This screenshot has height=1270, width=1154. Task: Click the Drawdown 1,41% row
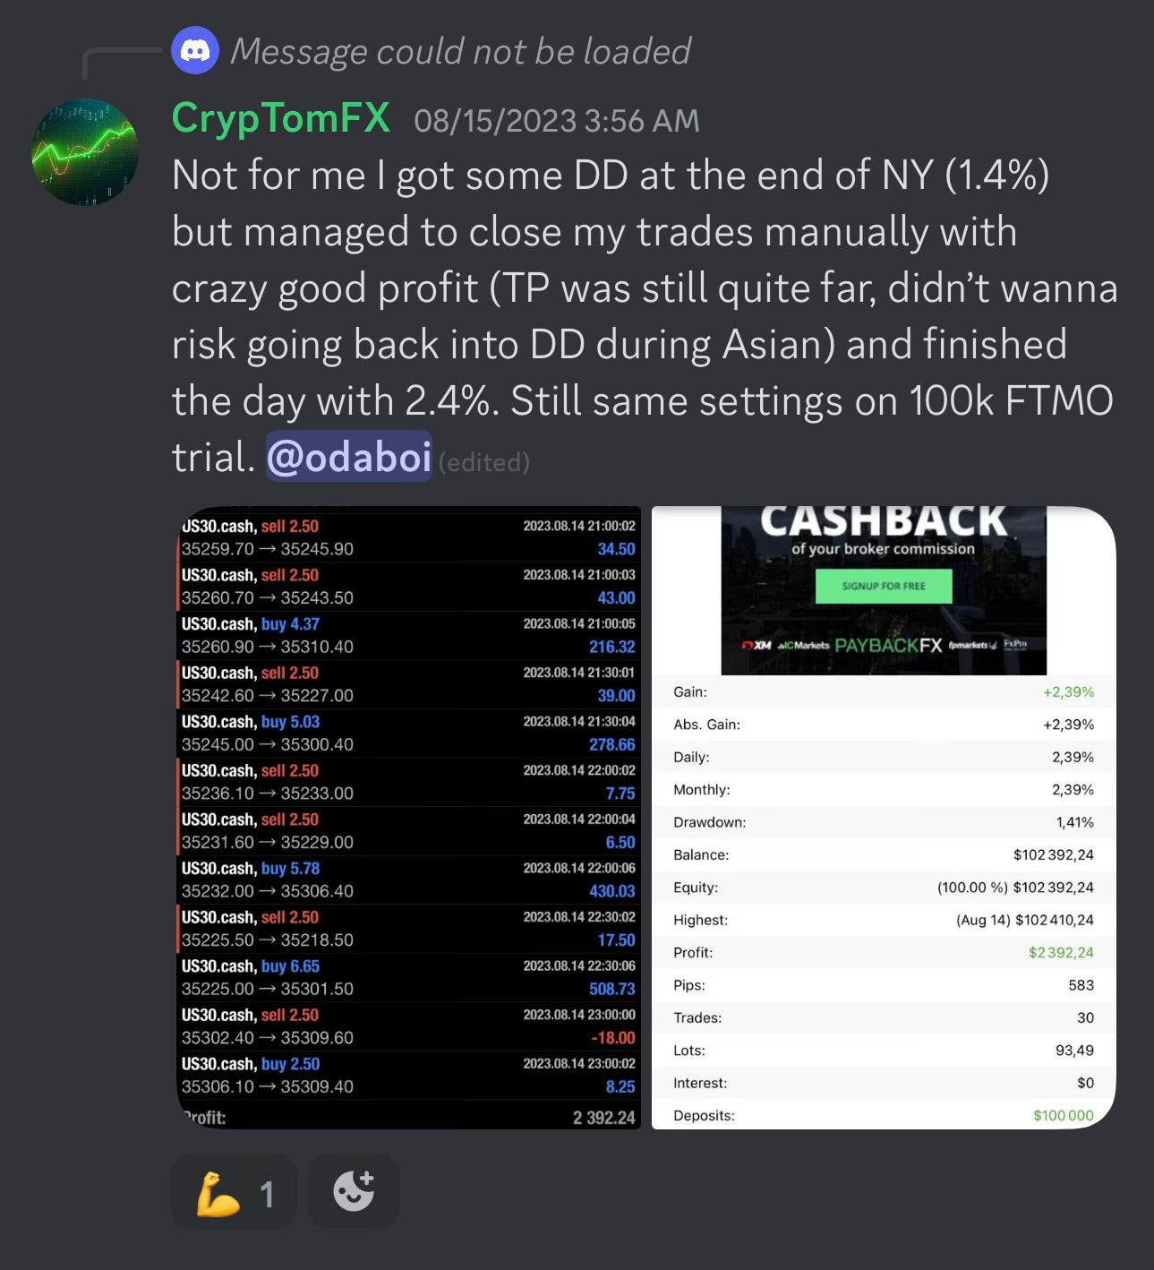[x=884, y=822]
